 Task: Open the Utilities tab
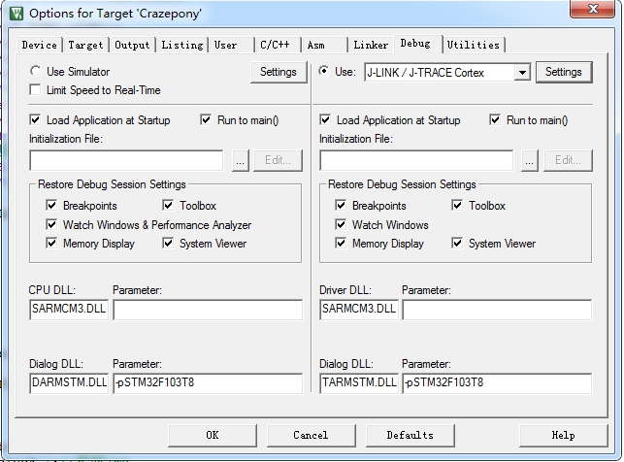point(474,45)
